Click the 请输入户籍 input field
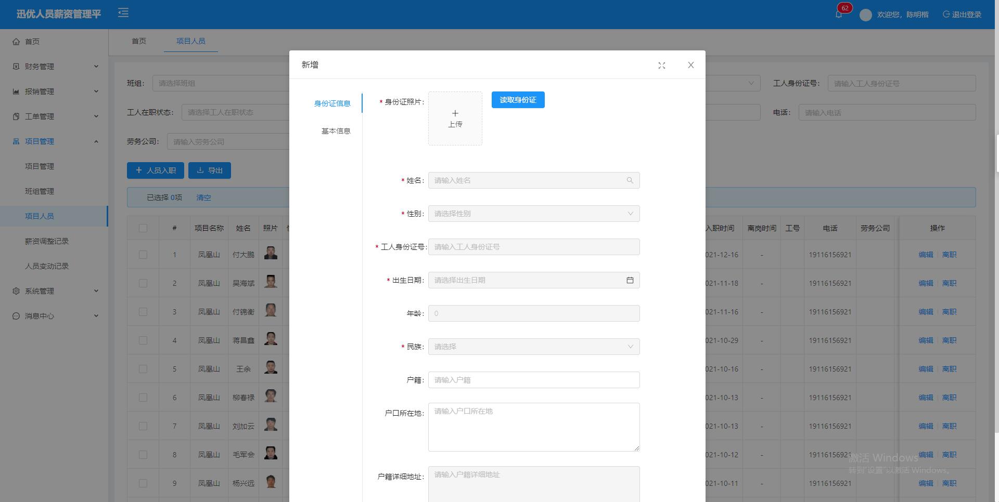This screenshot has width=999, height=502. (533, 380)
